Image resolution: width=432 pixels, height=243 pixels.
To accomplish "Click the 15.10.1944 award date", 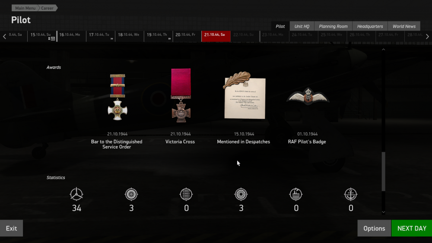I will point(244,134).
